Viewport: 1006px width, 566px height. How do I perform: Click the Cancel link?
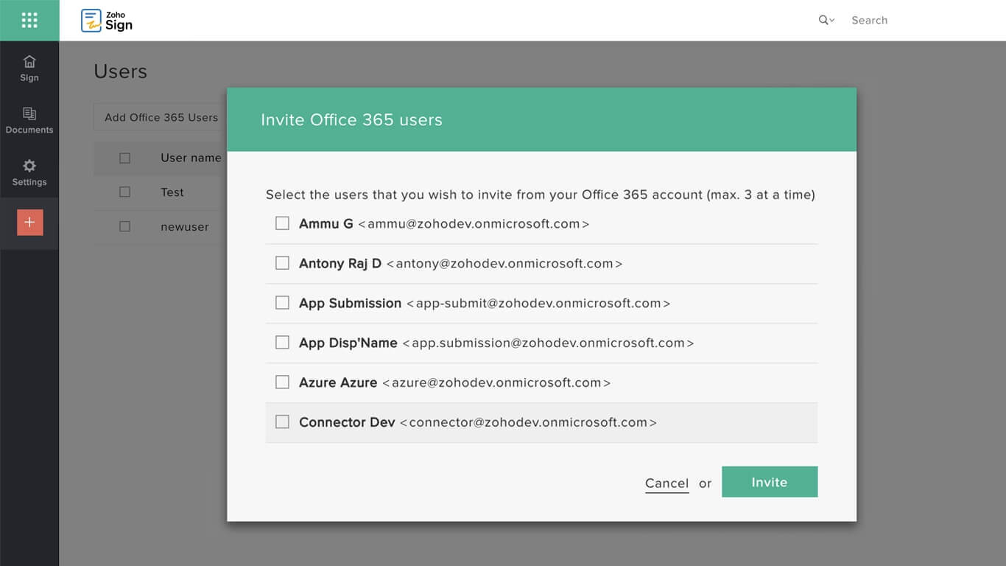point(666,483)
